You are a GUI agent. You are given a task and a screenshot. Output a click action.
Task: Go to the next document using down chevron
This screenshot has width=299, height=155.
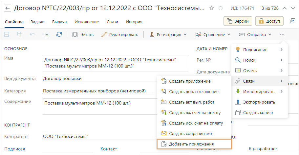pos(292,8)
